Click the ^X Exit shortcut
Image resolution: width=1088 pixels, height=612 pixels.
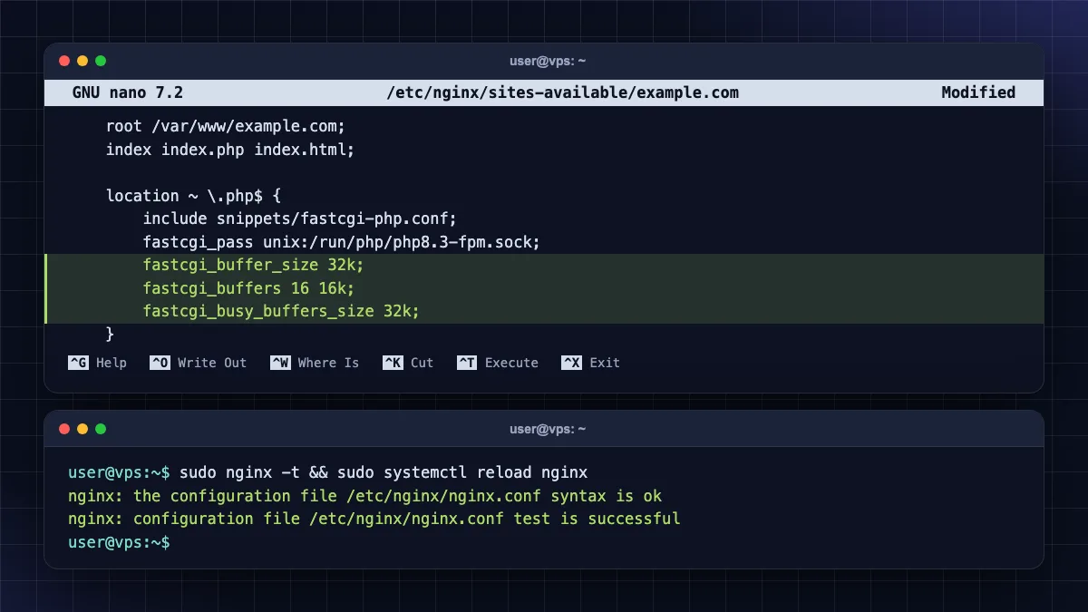click(591, 363)
